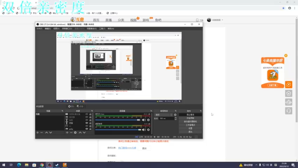
Task: Pop out the 控件 dock panel
Action: pos(201,111)
